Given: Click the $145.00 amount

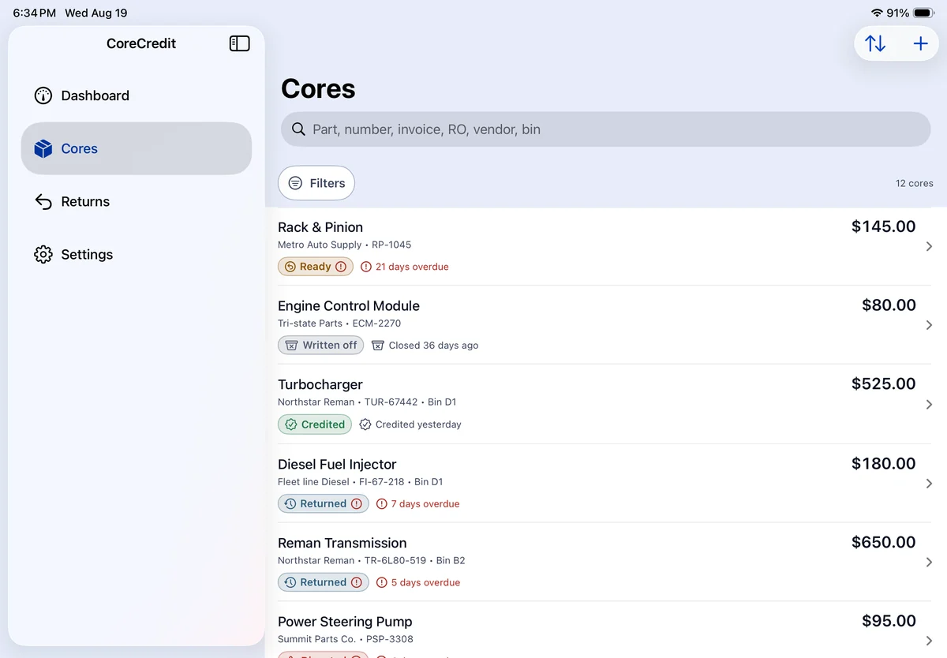Looking at the screenshot, I should click(884, 226).
